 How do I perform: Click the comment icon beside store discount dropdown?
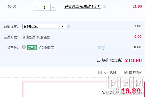[x=69, y=27]
